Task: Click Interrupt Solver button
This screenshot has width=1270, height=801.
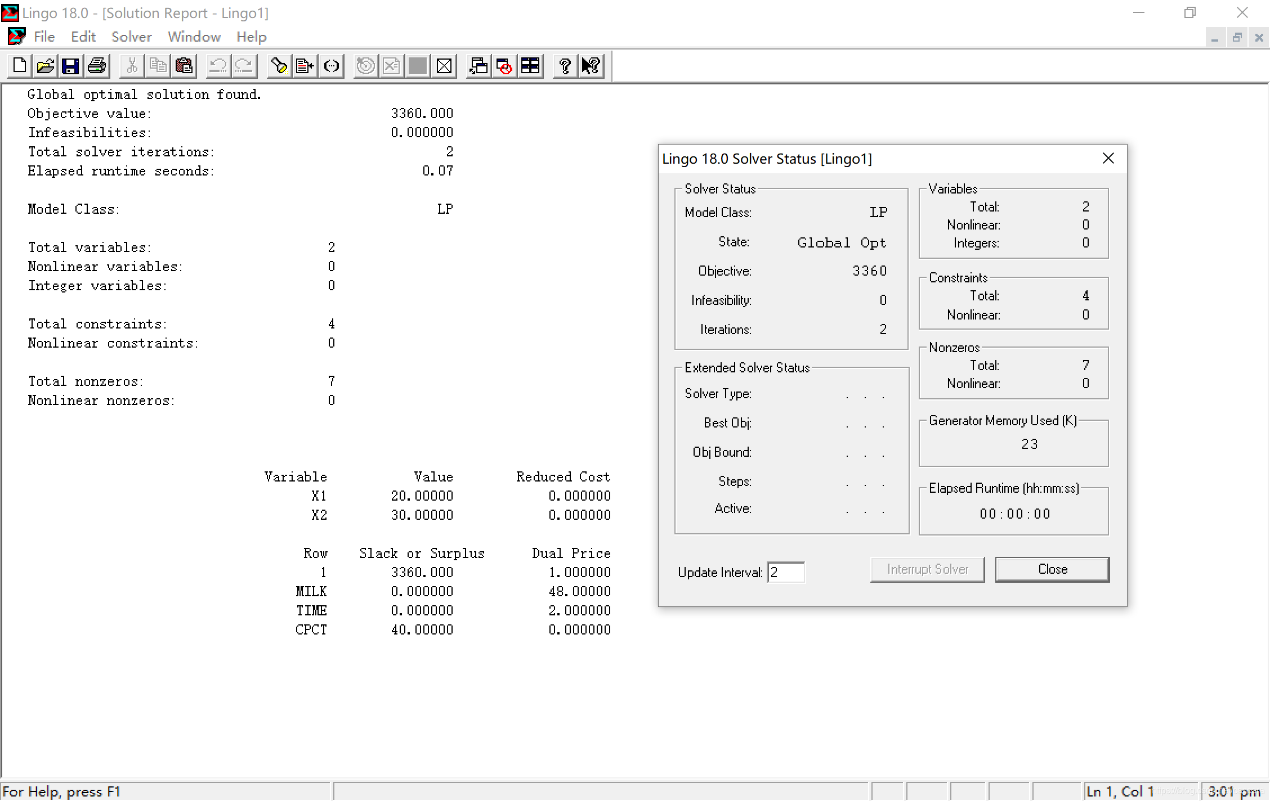Action: coord(927,569)
